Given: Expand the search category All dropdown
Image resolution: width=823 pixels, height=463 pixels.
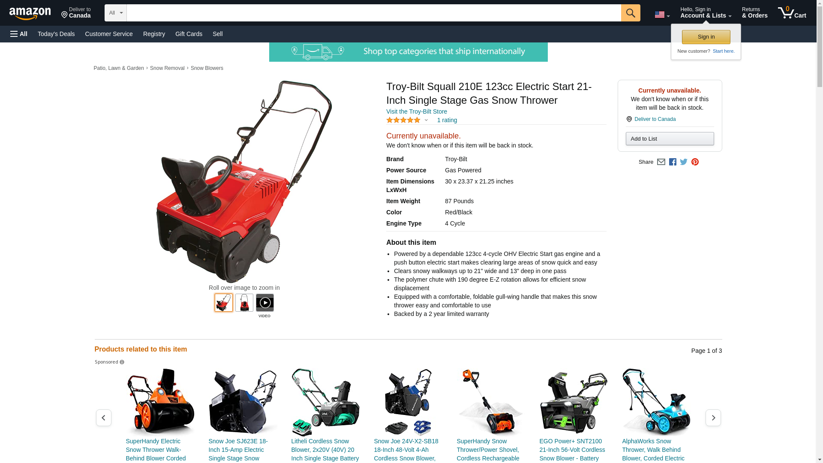Looking at the screenshot, I should (x=116, y=13).
